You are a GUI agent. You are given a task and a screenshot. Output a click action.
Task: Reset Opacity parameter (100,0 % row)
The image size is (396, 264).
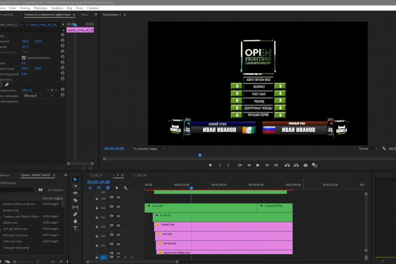(x=62, y=90)
